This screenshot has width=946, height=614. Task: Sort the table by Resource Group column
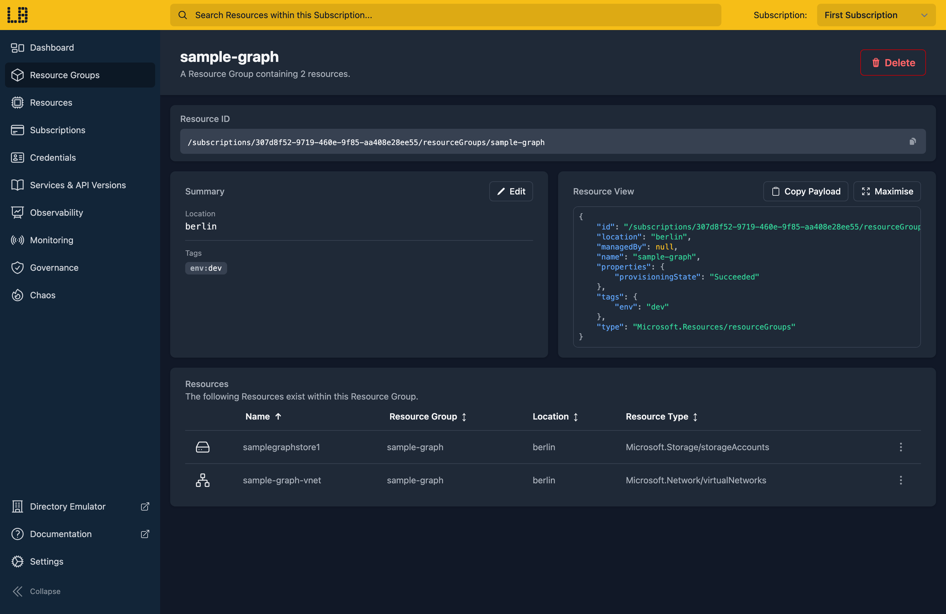tap(428, 417)
